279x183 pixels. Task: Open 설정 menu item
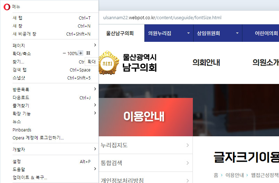(52, 161)
